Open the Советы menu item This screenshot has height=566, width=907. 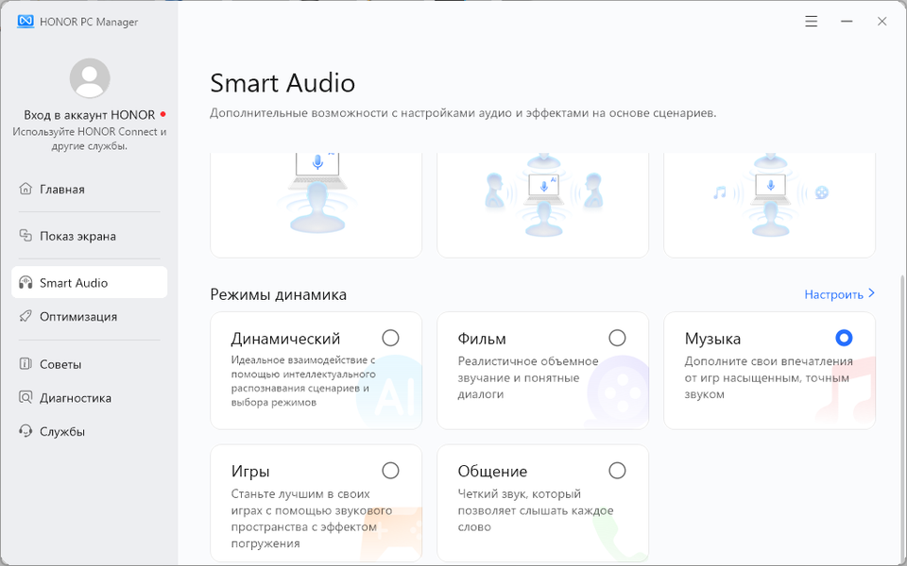tap(90, 364)
